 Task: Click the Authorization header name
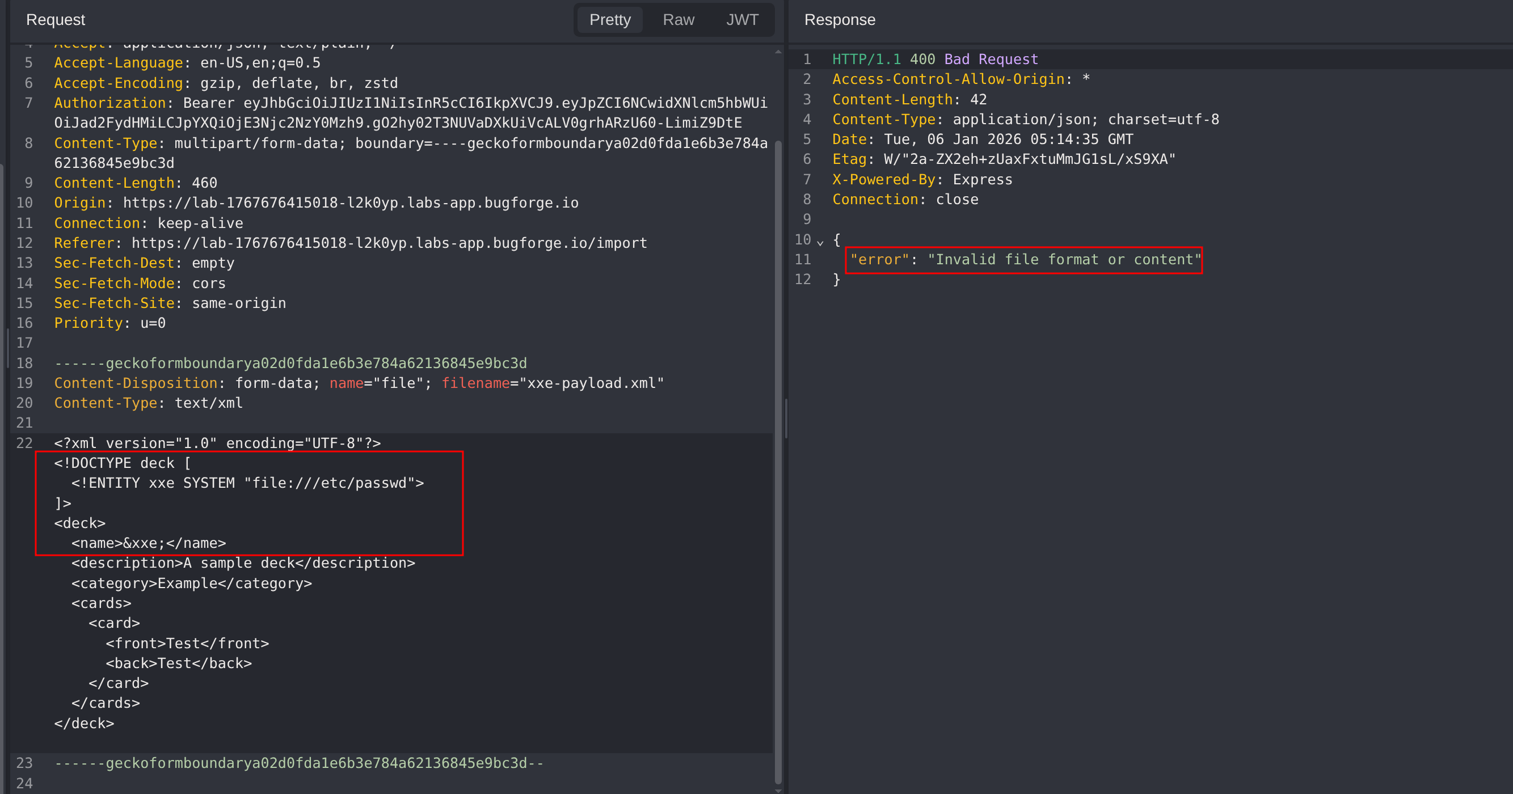110,103
